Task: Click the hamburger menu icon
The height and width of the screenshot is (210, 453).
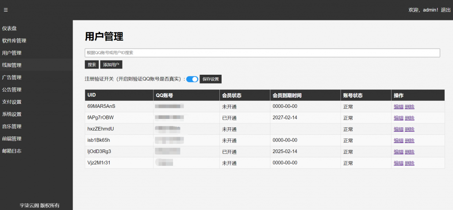Action: point(6,10)
